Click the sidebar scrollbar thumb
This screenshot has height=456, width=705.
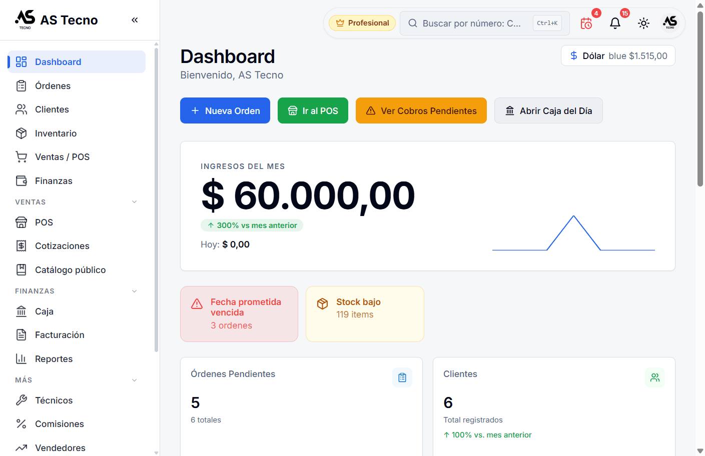tap(156, 200)
